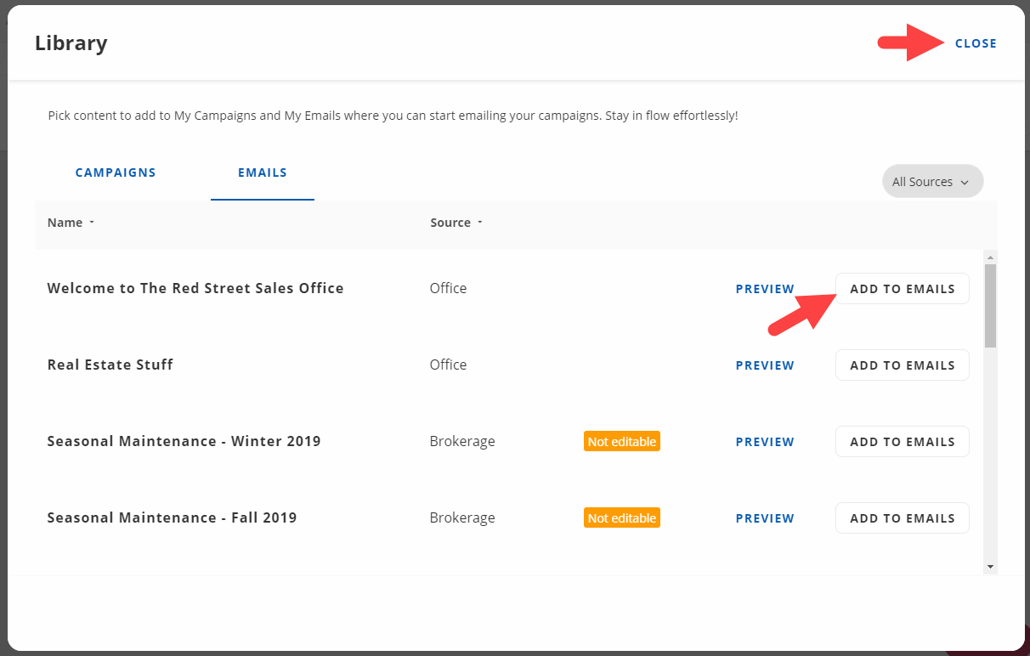Image resolution: width=1030 pixels, height=656 pixels.
Task: Switch to the Campaigns tab
Action: coord(116,172)
